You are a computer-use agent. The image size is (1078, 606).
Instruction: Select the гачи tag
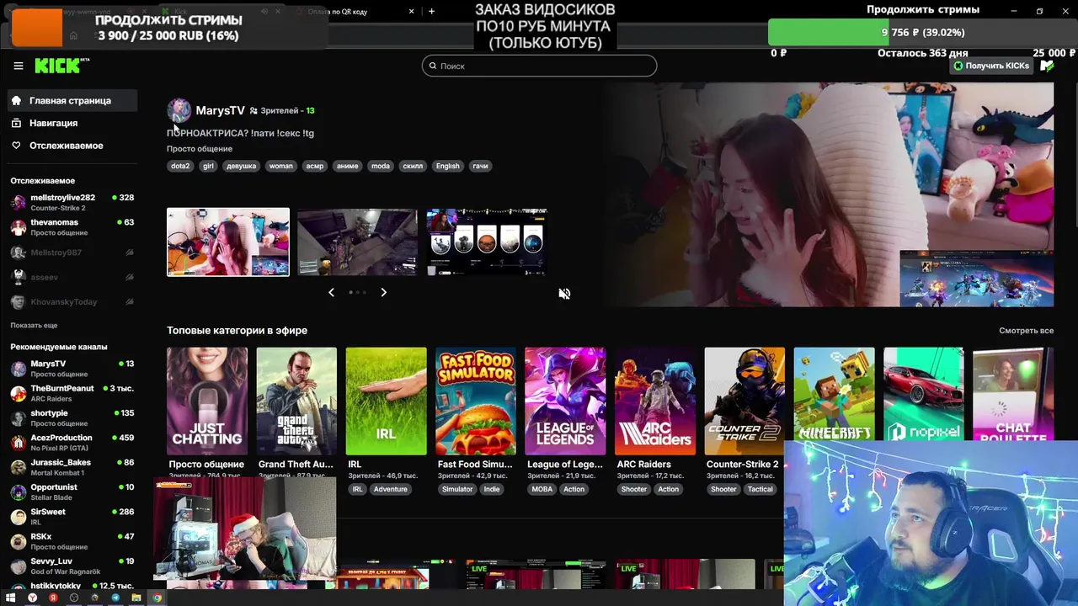(480, 166)
